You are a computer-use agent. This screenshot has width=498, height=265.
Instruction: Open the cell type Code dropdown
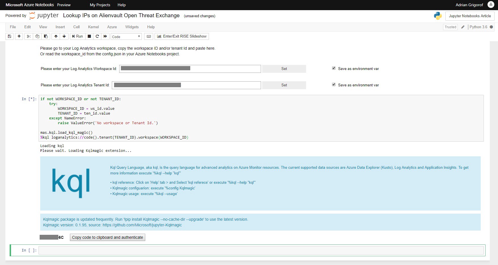click(126, 37)
